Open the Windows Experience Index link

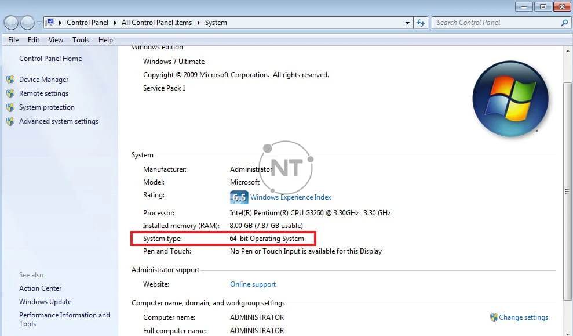(x=290, y=197)
